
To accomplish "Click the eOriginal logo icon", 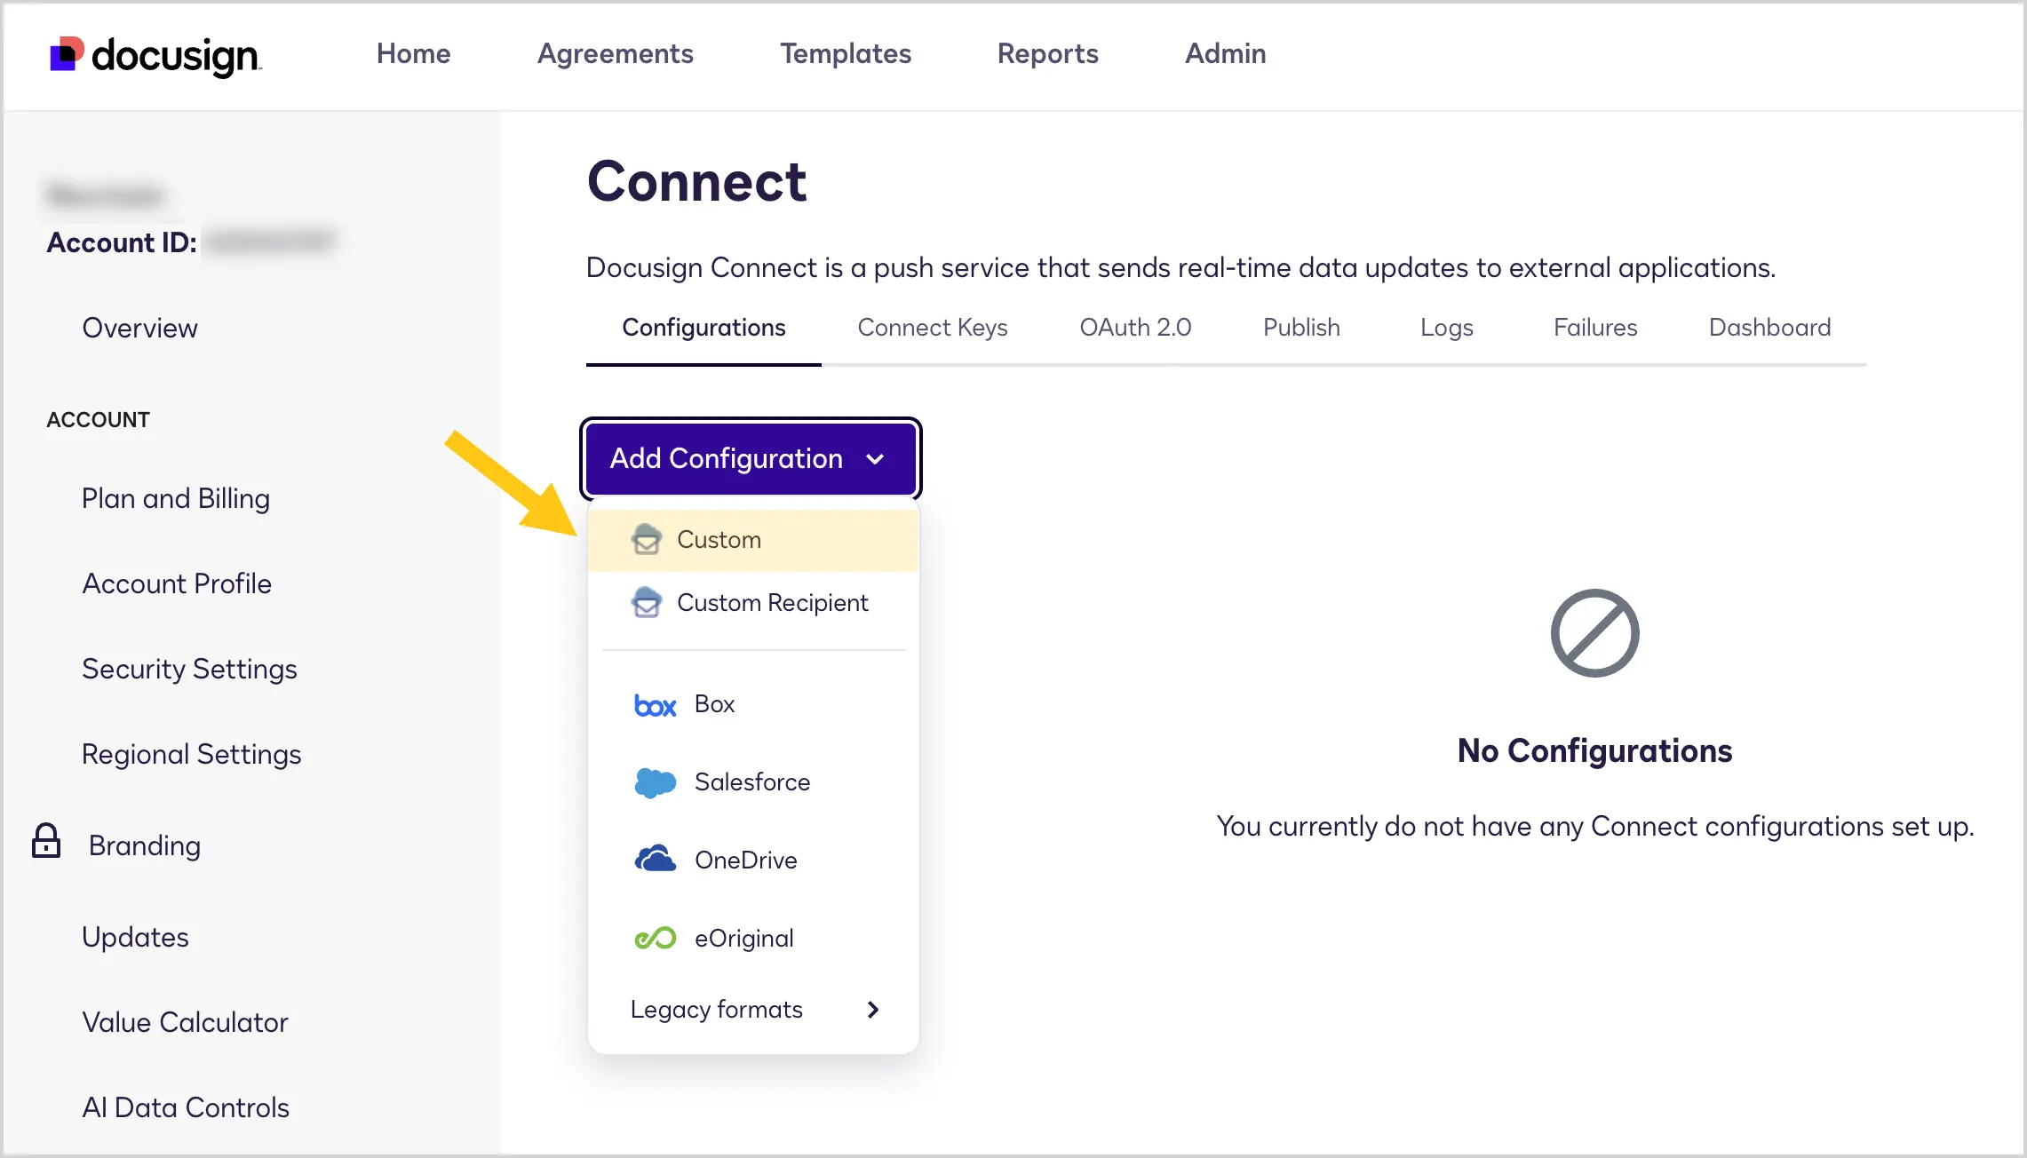I will coord(656,938).
